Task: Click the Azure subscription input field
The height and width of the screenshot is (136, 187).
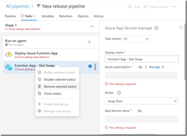Action: [141, 75]
